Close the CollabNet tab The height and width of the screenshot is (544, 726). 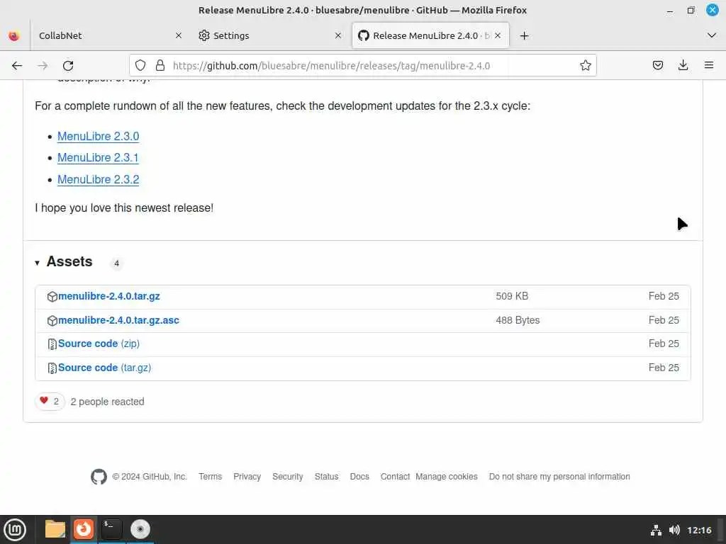179,35
